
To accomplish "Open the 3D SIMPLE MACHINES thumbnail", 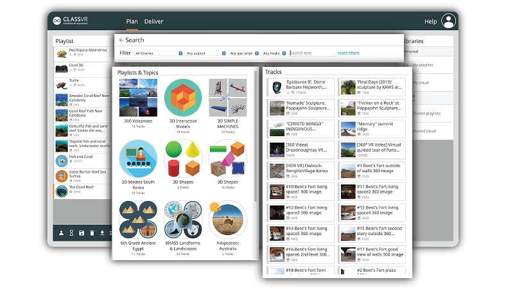I will [x=228, y=98].
